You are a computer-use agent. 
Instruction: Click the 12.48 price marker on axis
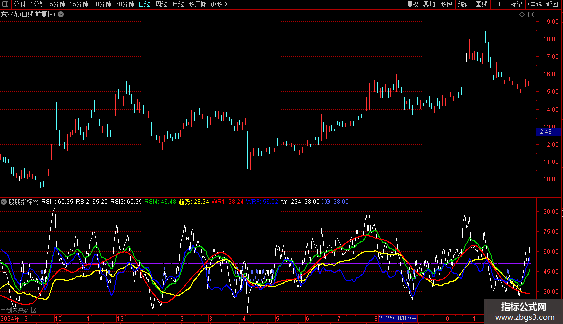pos(548,132)
